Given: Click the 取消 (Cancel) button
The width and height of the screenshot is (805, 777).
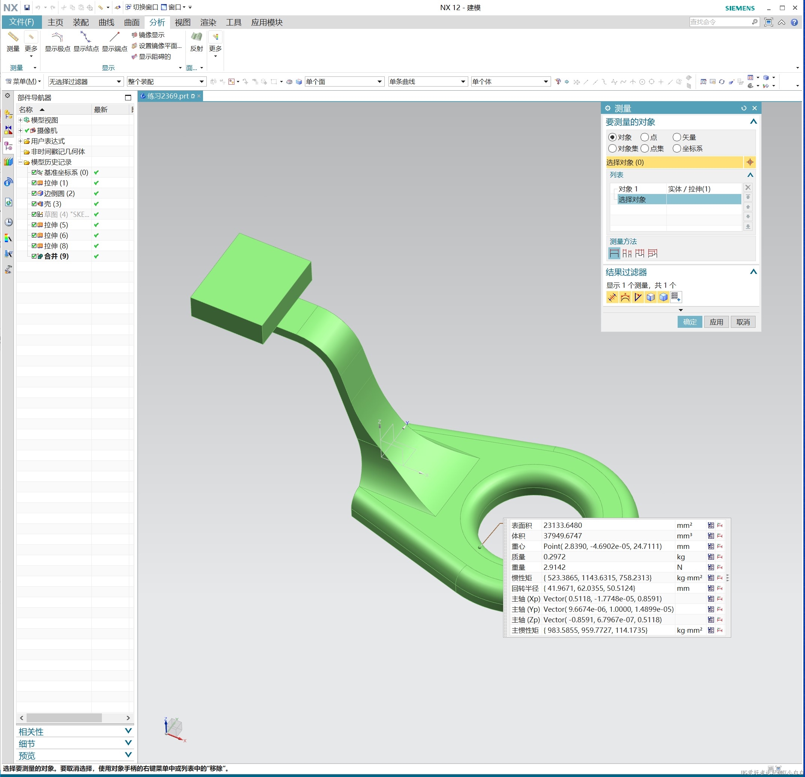Looking at the screenshot, I should 743,321.
